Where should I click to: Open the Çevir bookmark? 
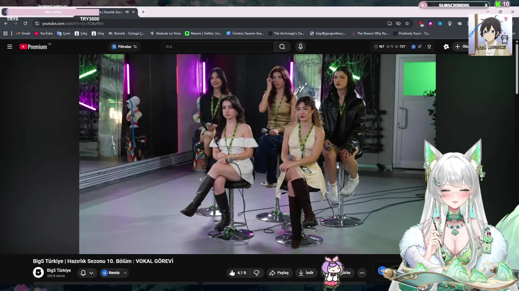pyautogui.click(x=64, y=34)
